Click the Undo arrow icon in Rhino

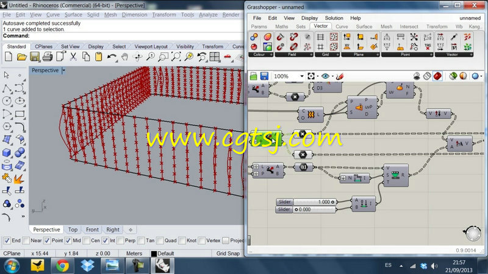coord(112,57)
